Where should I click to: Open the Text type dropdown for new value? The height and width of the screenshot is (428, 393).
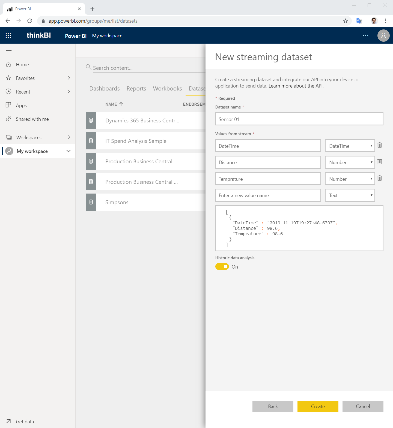click(x=350, y=195)
